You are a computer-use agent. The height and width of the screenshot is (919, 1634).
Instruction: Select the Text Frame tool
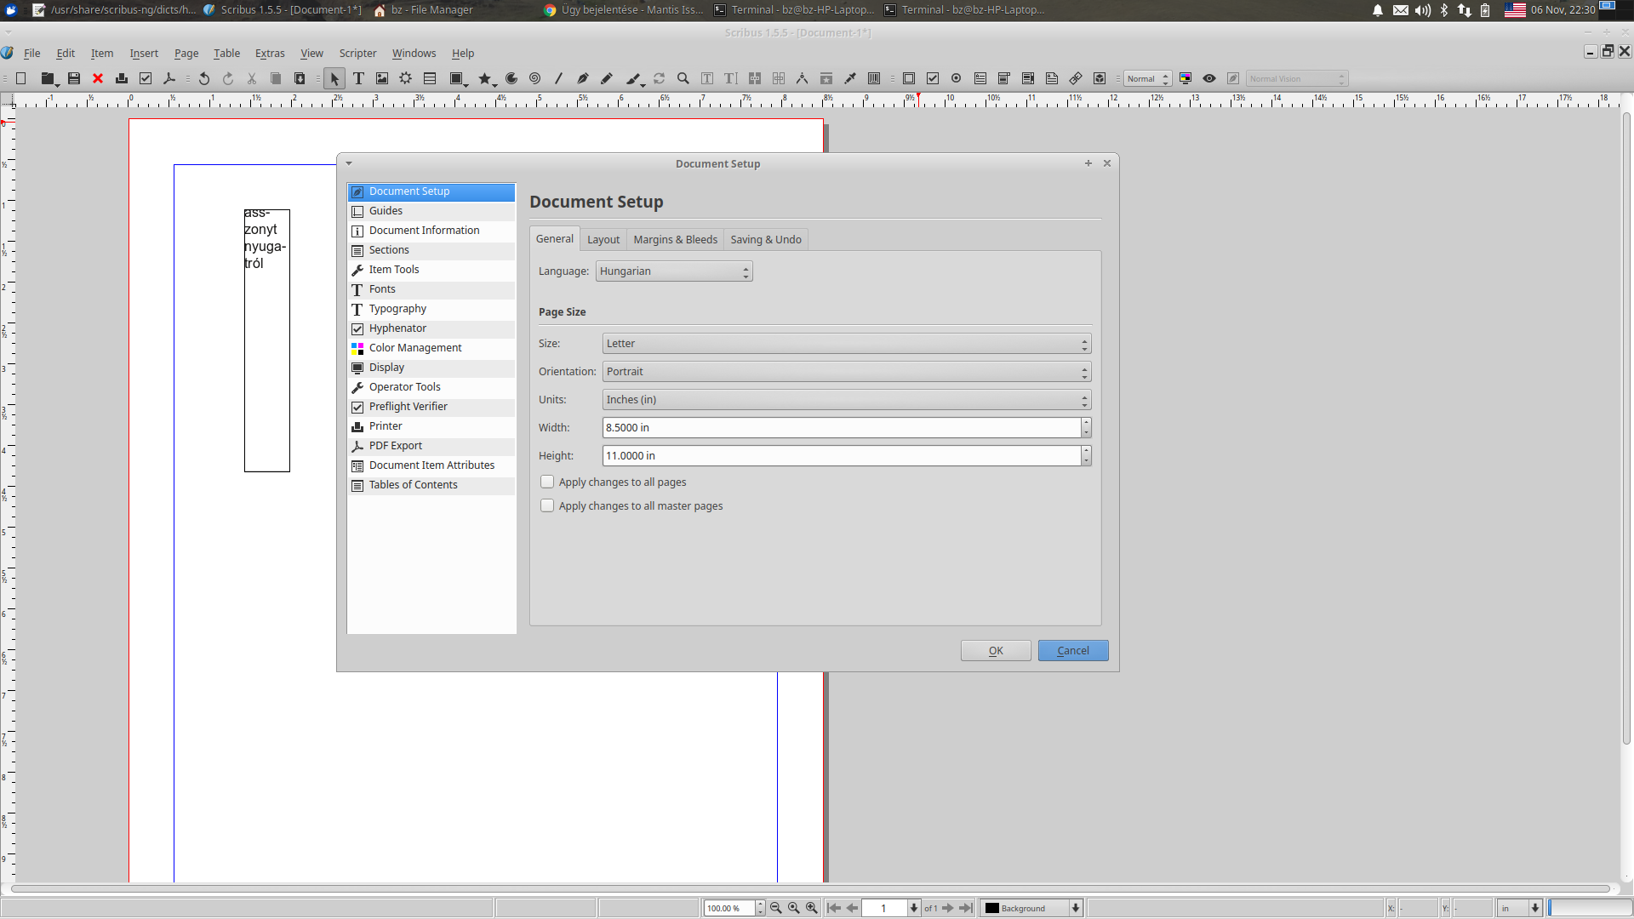[358, 78]
